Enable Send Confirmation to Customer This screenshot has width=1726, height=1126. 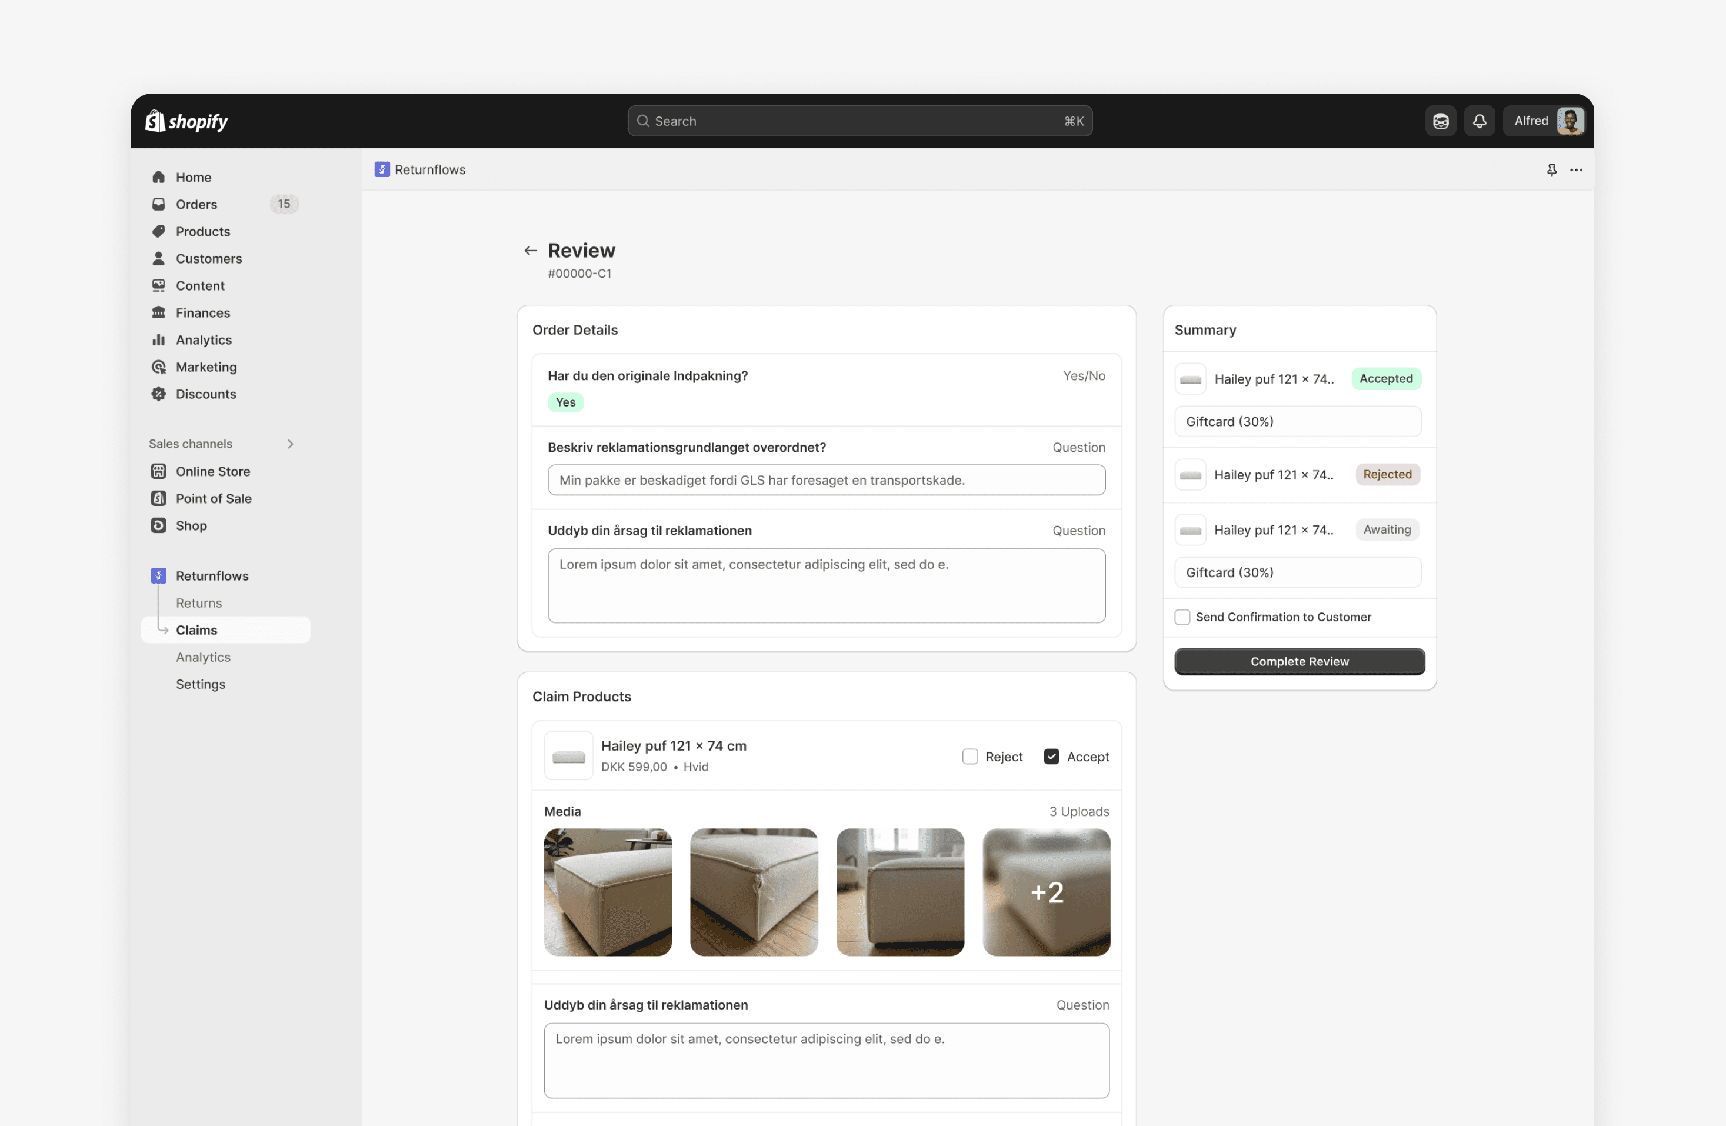[x=1182, y=617]
